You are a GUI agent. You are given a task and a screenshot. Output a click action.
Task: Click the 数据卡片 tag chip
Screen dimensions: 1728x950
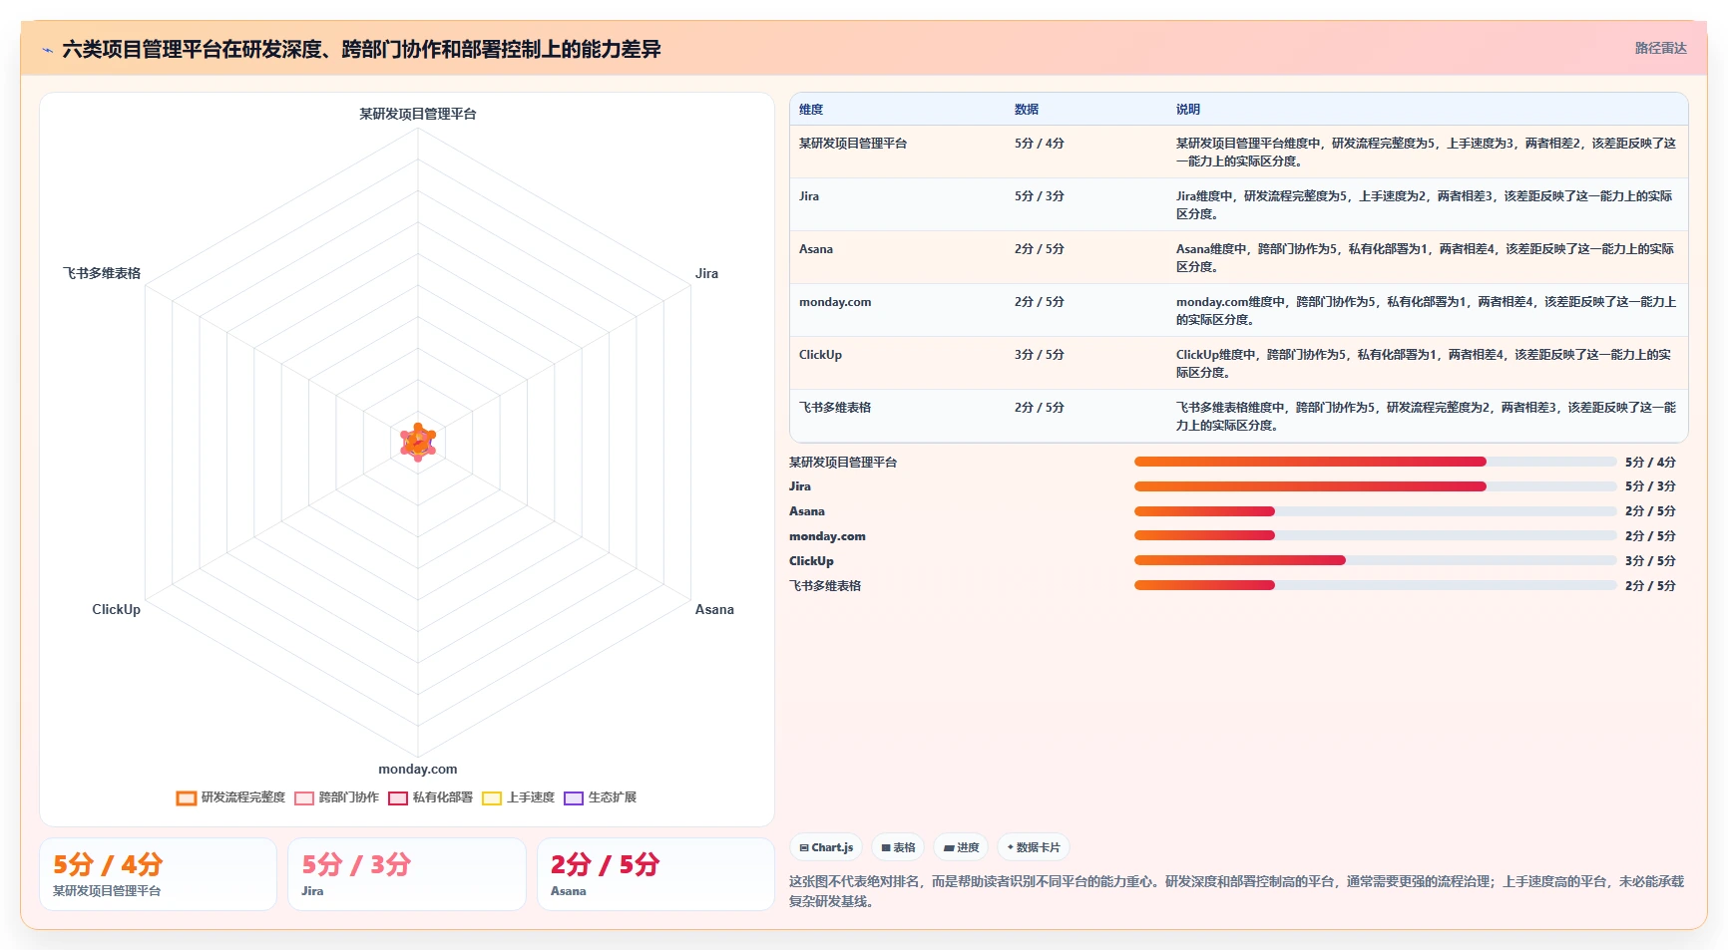1034,847
